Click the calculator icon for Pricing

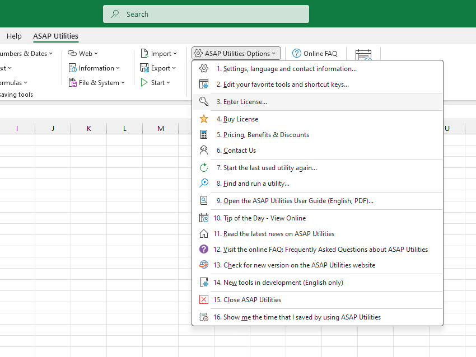pos(204,134)
